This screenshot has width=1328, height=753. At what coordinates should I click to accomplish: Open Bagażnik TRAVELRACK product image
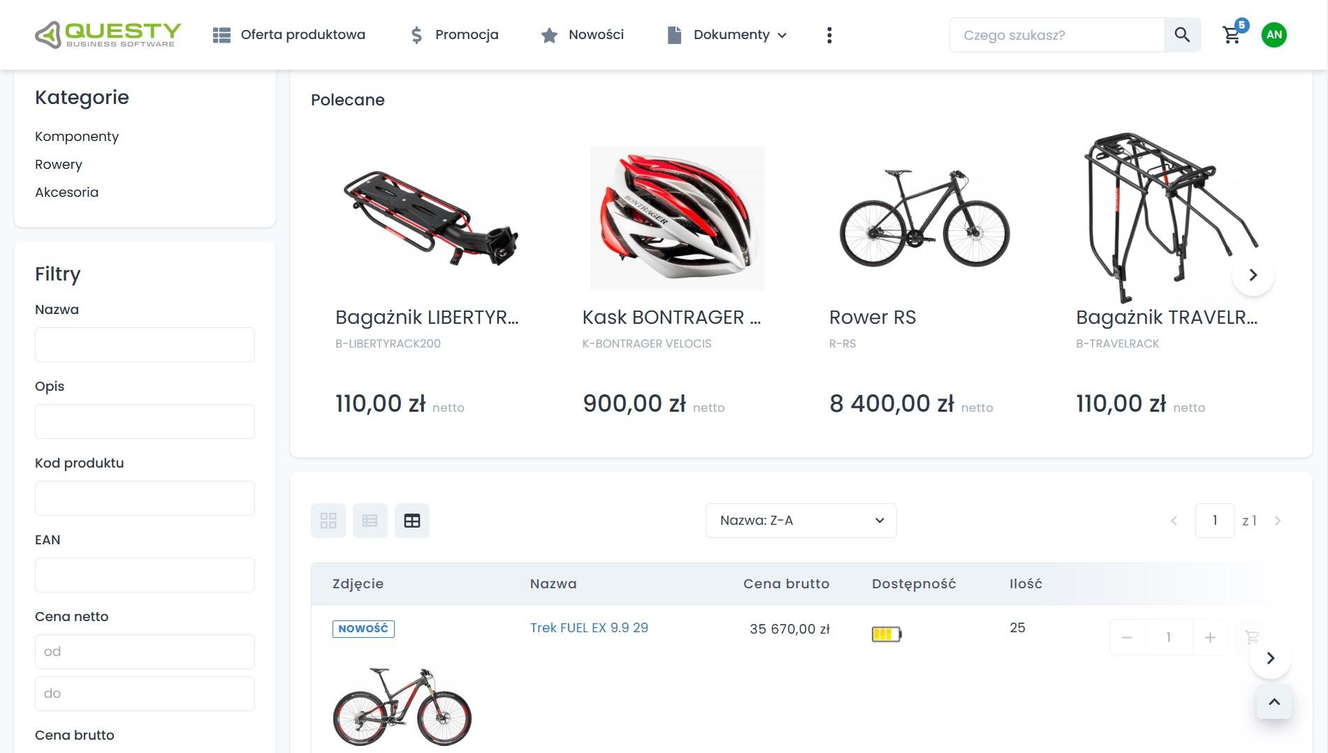click(x=1171, y=218)
